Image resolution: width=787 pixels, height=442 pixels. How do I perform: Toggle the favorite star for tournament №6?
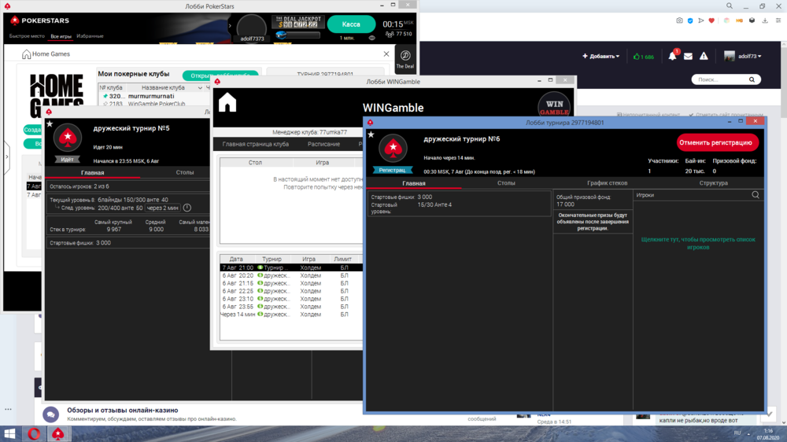(371, 134)
